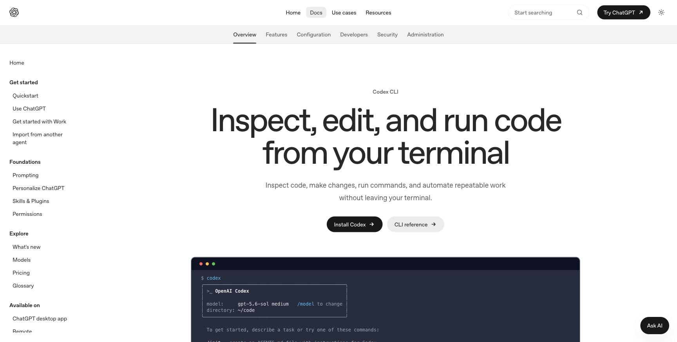Click the red dot in terminal window

[201, 264]
